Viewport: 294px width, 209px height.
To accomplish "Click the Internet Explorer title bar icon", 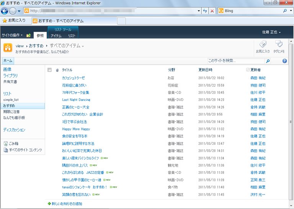I will coord(3,3).
